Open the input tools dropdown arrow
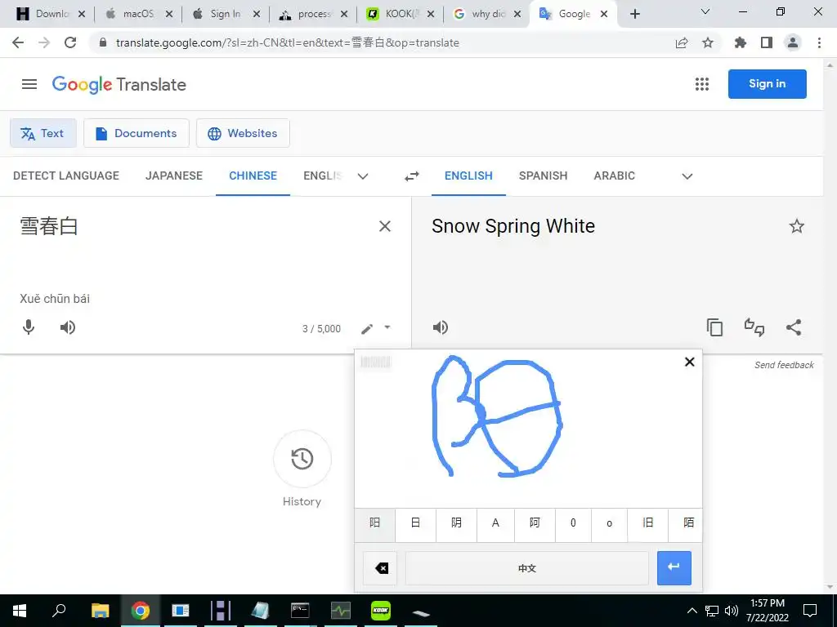 pyautogui.click(x=387, y=327)
